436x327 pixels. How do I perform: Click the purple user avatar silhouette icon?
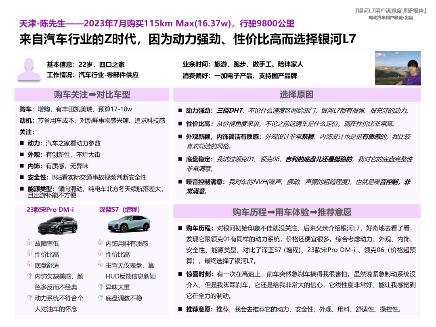click(29, 69)
